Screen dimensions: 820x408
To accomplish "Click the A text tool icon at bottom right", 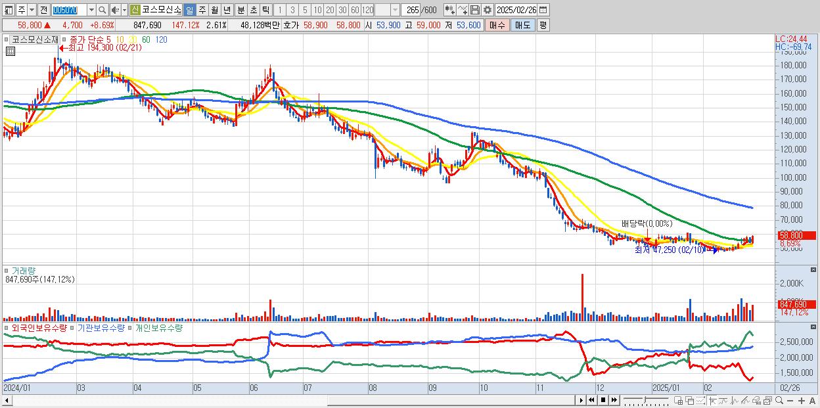I will (x=812, y=400).
